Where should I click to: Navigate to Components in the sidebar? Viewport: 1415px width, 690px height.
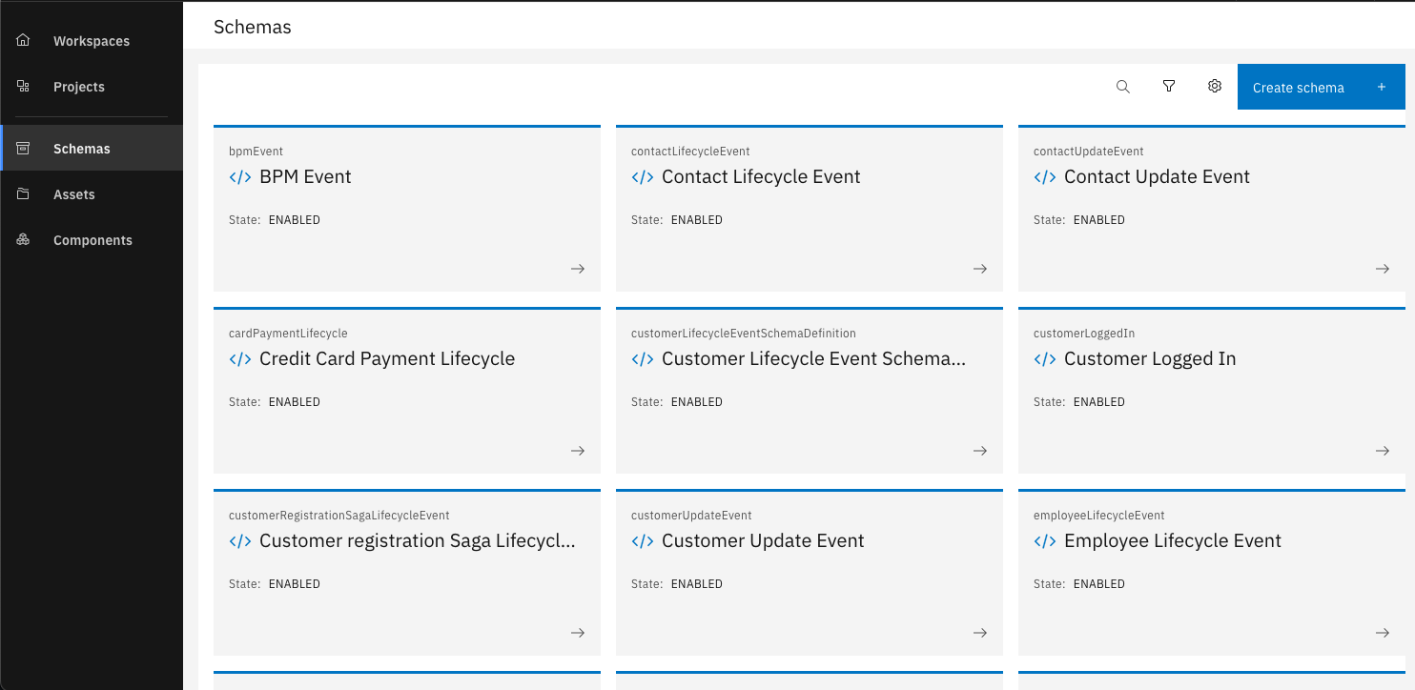point(92,240)
